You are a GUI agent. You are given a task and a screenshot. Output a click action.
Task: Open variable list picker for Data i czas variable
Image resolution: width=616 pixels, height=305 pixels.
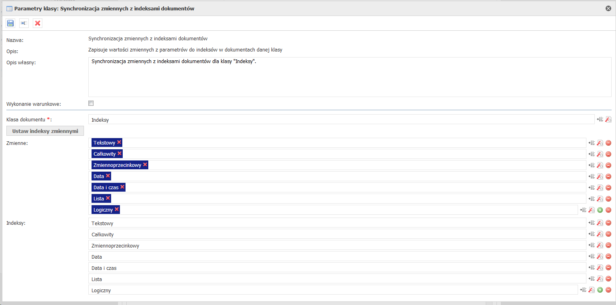(x=591, y=188)
